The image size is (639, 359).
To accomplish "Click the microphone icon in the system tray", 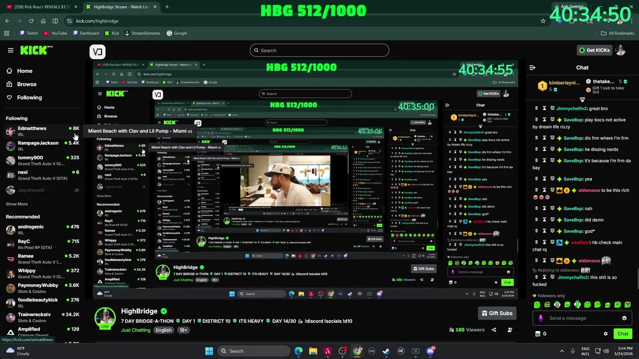I will (x=573, y=351).
